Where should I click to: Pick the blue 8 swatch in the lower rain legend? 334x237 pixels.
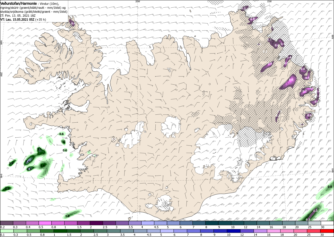pyautogui.click(x=207, y=231)
